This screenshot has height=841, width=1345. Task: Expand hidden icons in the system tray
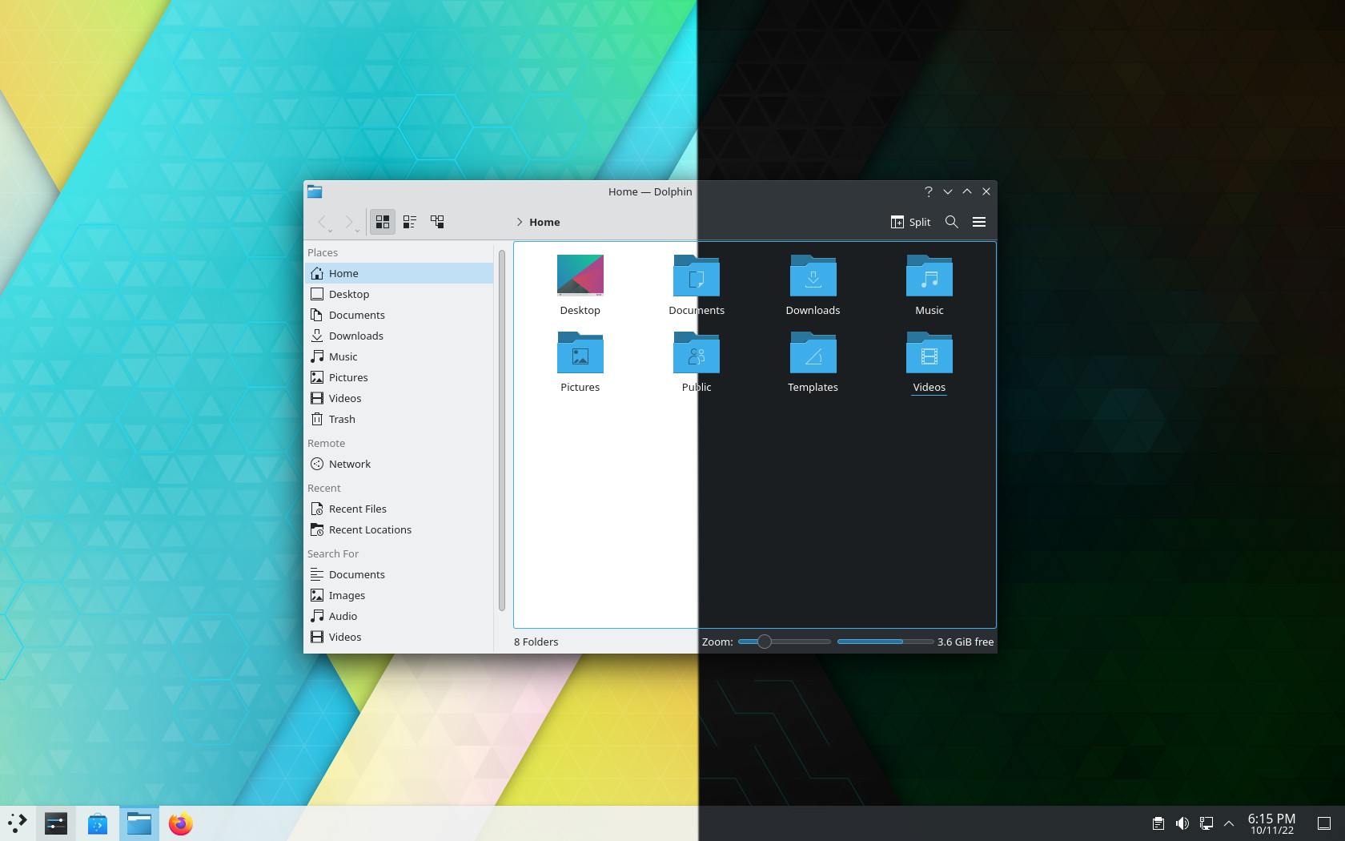point(1228,823)
